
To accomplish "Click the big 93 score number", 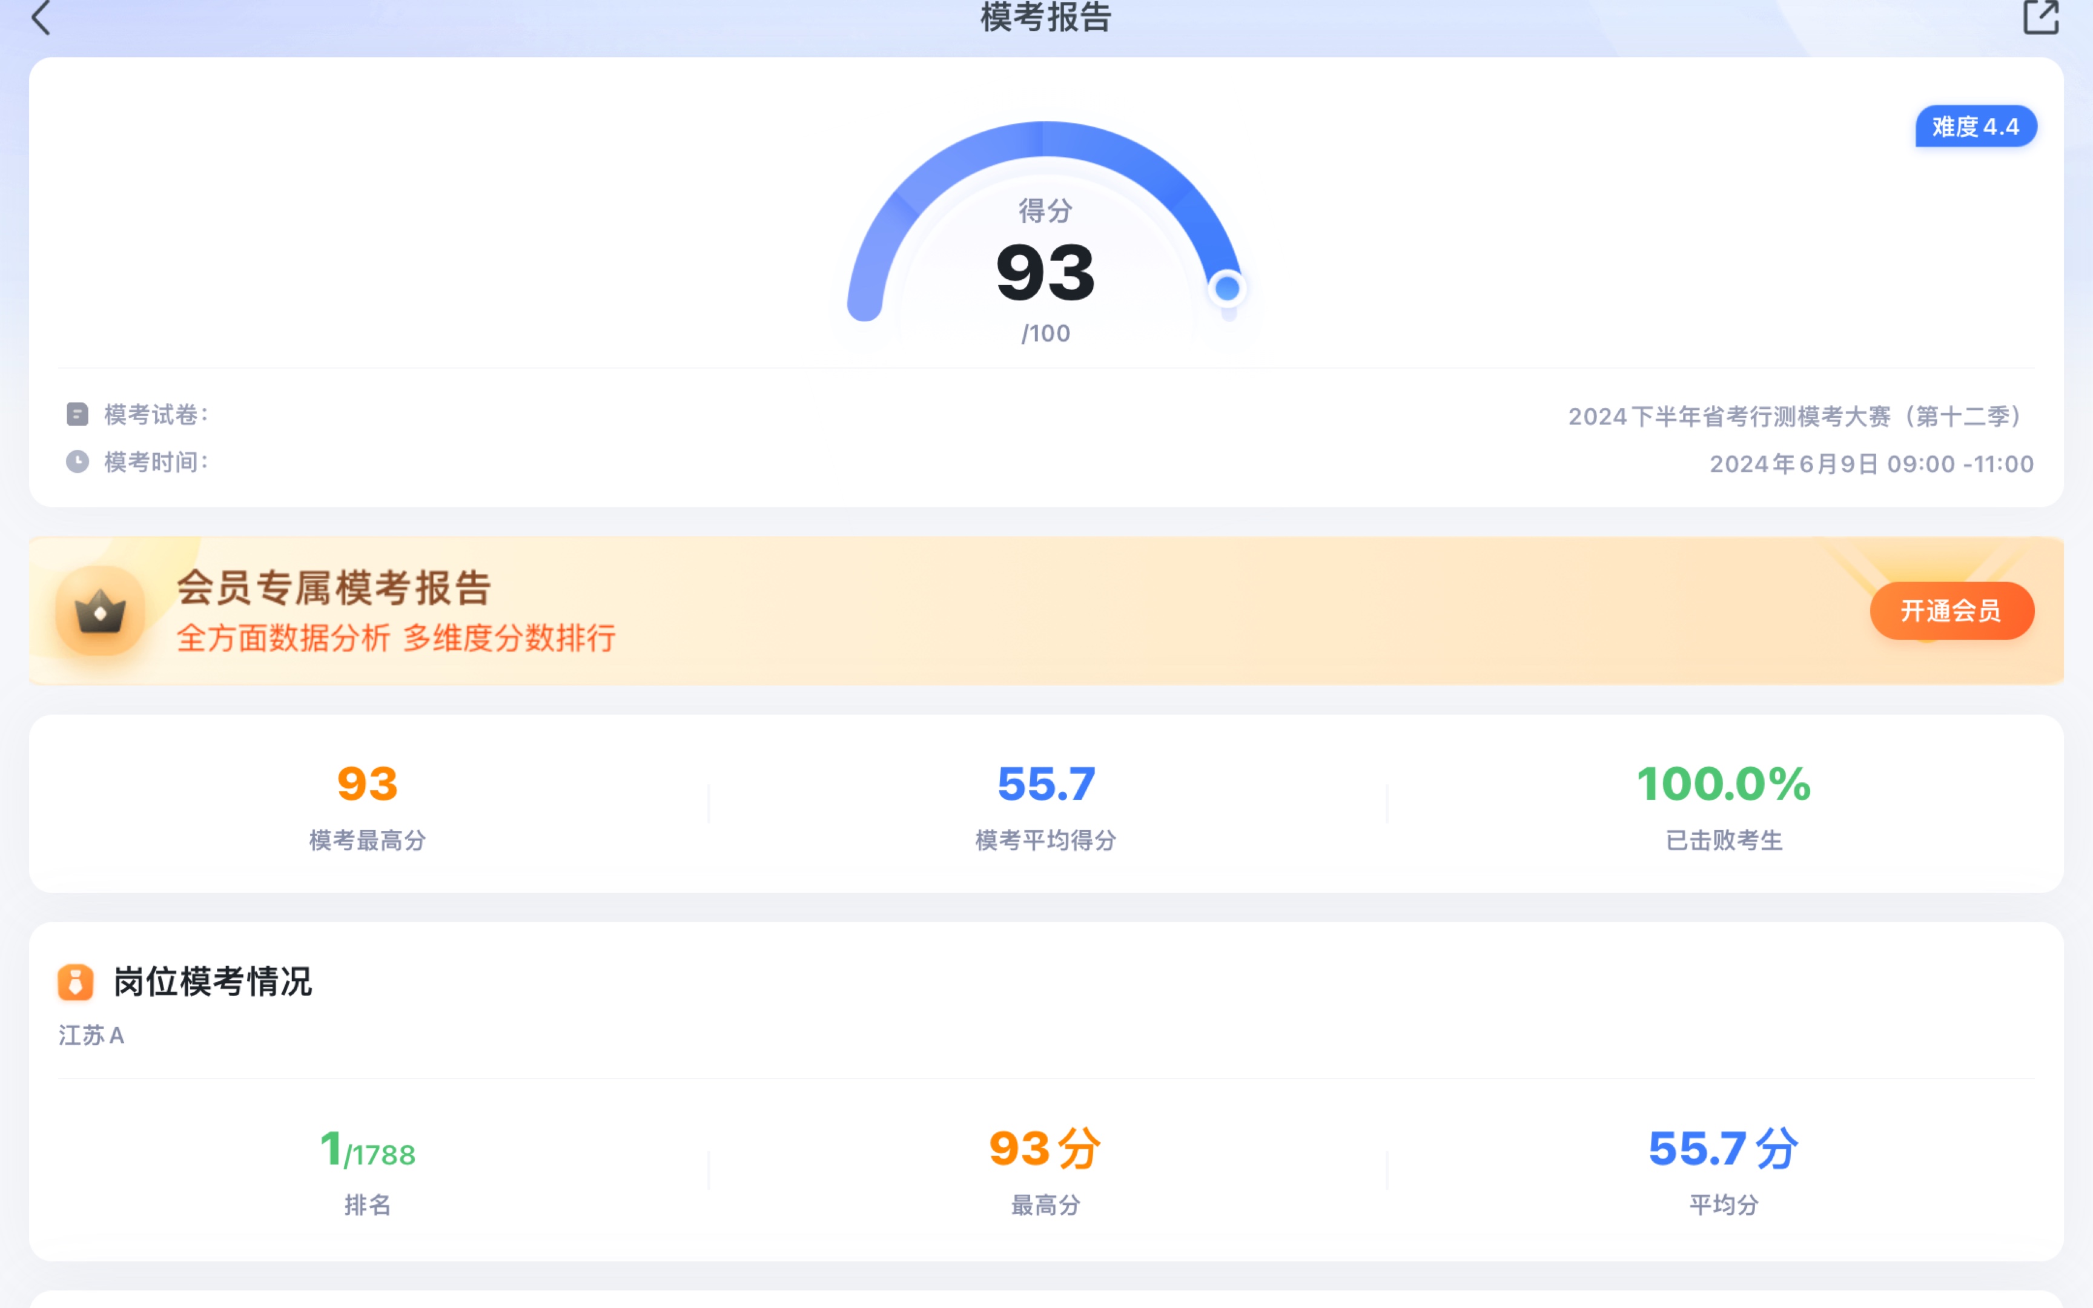I will [x=1046, y=273].
